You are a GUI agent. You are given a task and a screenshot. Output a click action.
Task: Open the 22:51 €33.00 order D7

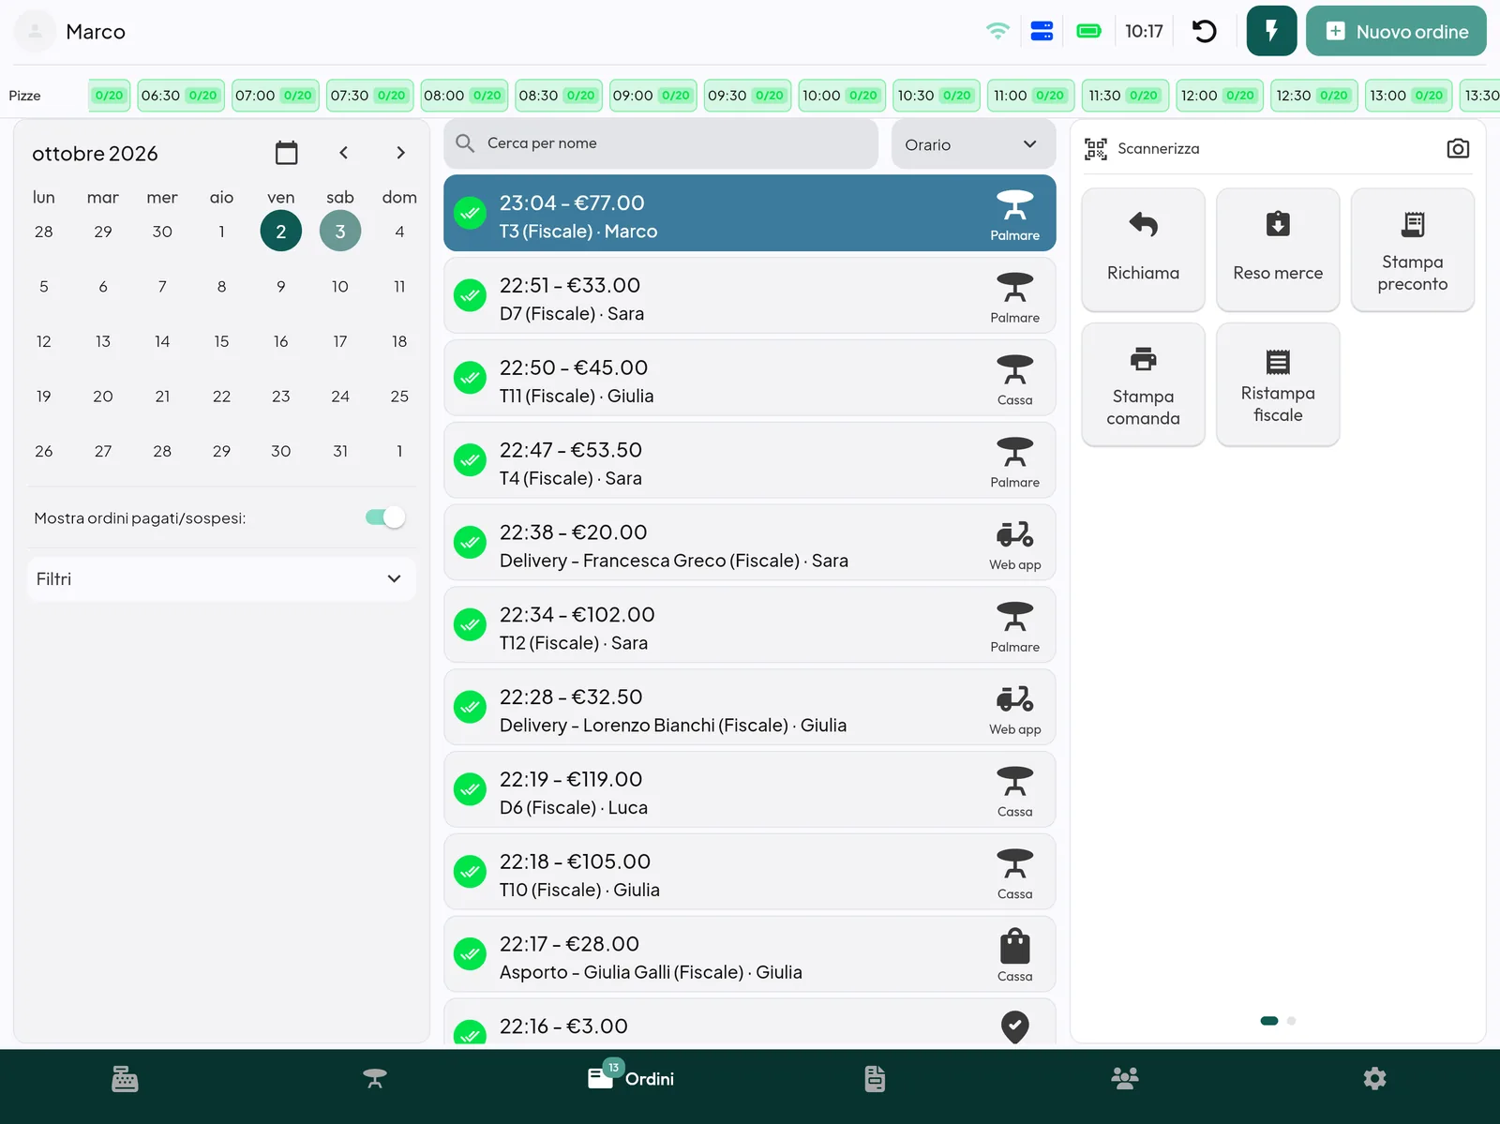tap(750, 295)
